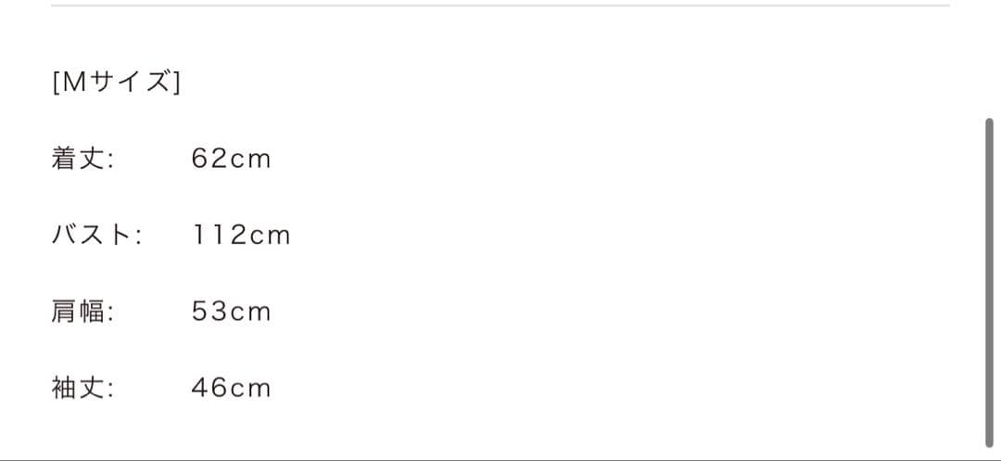The width and height of the screenshot is (1001, 461).
Task: Click the cm unit after 53
Action: [250, 313]
